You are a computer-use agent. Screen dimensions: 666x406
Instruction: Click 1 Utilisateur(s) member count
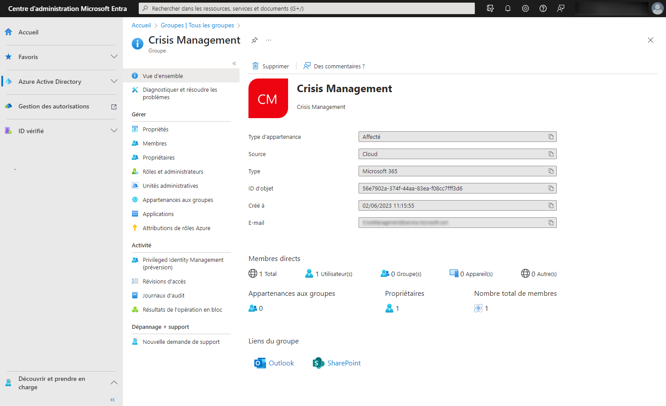[x=329, y=274]
